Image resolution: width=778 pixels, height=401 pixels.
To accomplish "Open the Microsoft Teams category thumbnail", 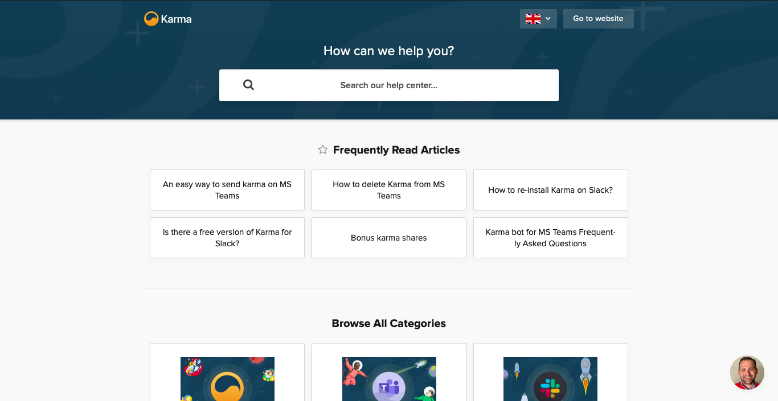I will pyautogui.click(x=389, y=379).
